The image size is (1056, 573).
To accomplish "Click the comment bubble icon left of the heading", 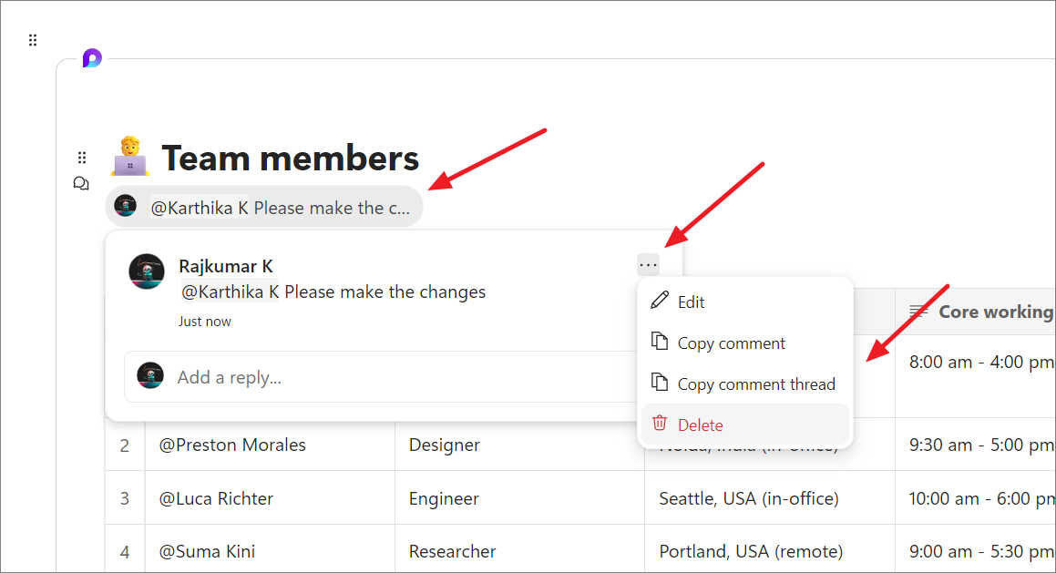I will [x=81, y=184].
